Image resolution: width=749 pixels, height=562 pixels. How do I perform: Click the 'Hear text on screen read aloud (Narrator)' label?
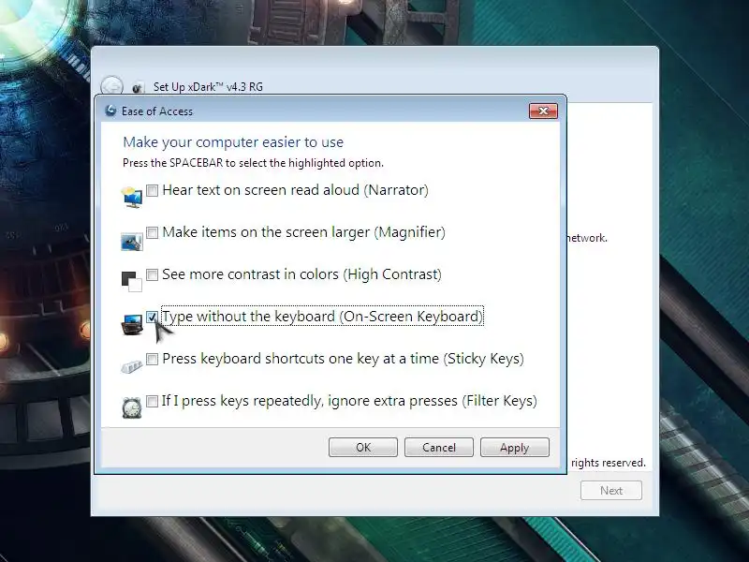pyautogui.click(x=295, y=190)
